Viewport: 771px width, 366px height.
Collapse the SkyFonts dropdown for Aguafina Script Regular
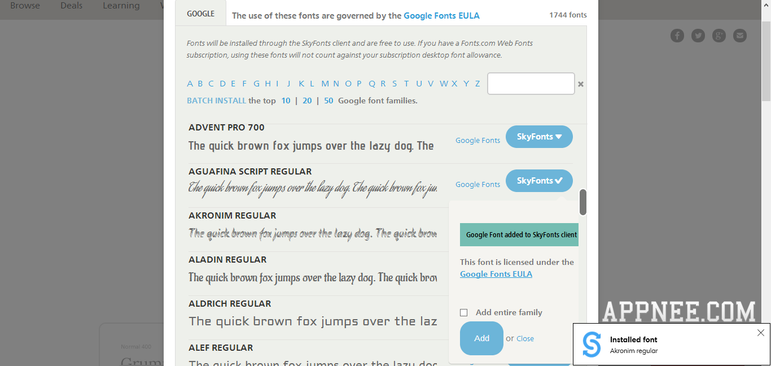point(539,181)
